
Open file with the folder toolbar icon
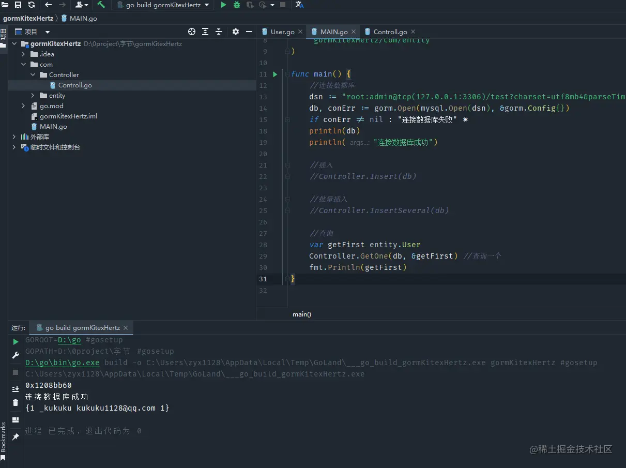(x=5, y=5)
